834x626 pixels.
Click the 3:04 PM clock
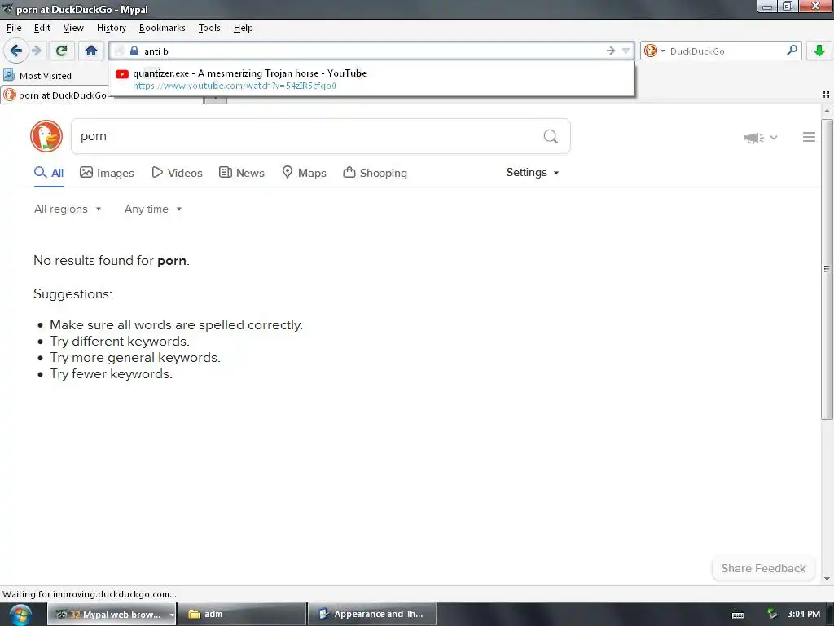[804, 615]
